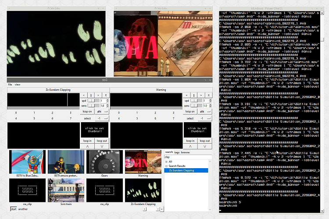This screenshot has width=329, height=219.
Task: Toggle loop on for Zz Gundam Clapping deck
Action: point(87,112)
